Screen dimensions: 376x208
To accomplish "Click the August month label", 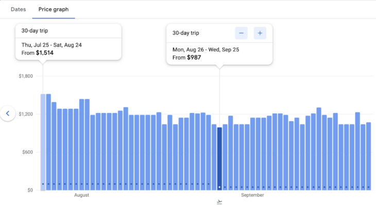I will point(81,195).
